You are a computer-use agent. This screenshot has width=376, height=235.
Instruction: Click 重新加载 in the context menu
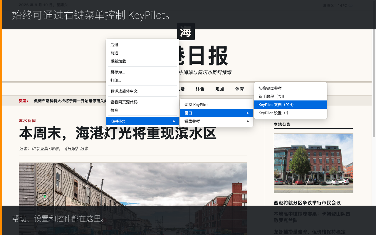(x=142, y=61)
